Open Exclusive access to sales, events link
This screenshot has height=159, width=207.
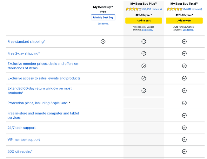pos(44,78)
